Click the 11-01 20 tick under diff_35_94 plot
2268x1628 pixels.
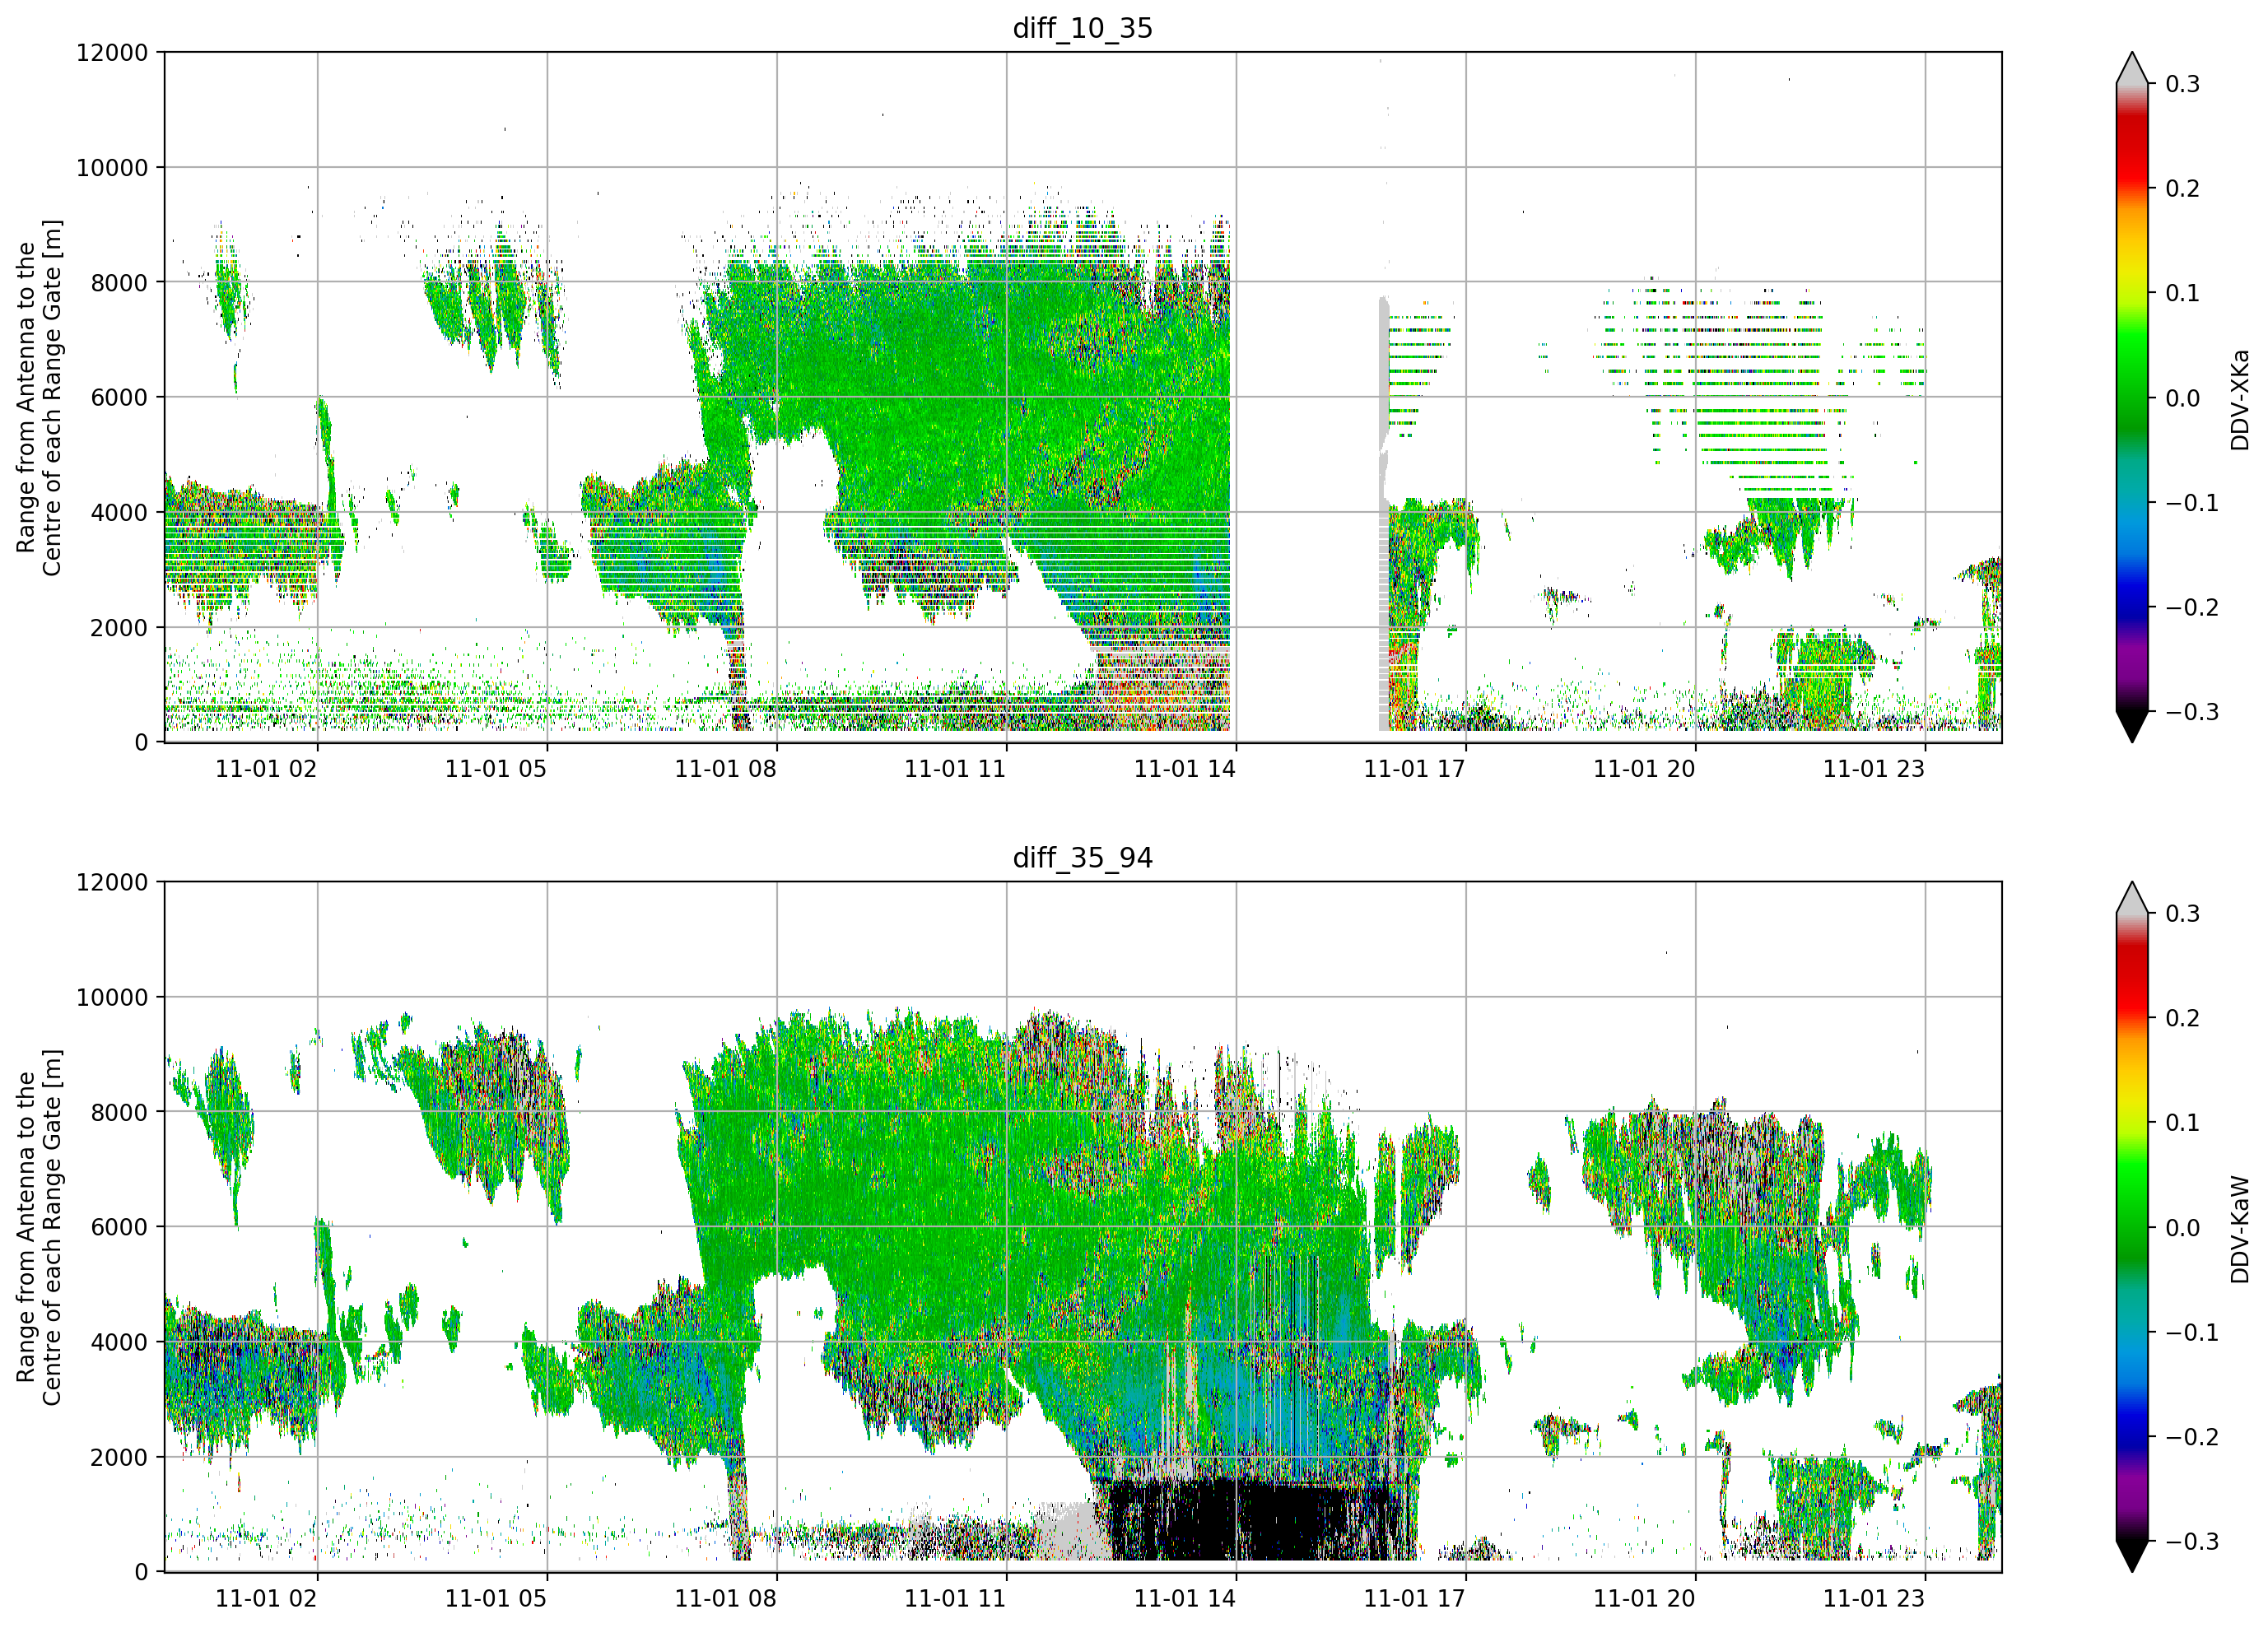coord(1645,1598)
